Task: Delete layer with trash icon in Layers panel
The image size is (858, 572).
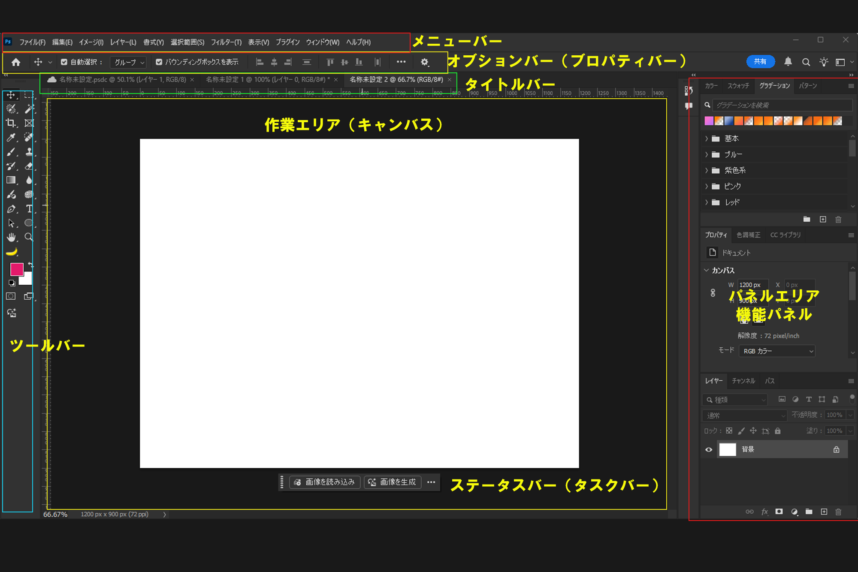Action: point(838,512)
